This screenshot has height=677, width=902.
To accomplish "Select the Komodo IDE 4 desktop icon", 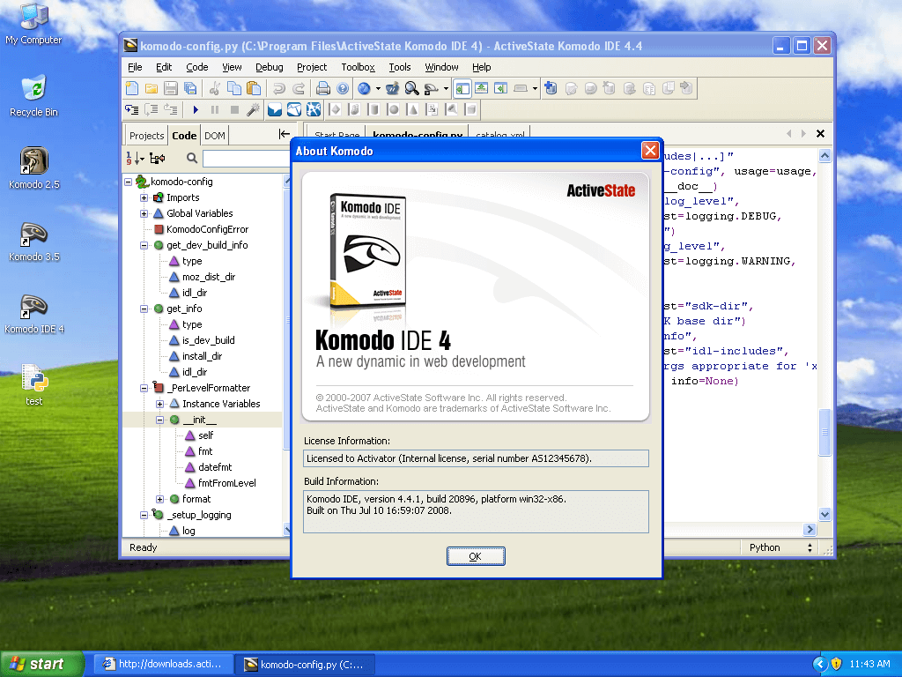I will coord(34,314).
